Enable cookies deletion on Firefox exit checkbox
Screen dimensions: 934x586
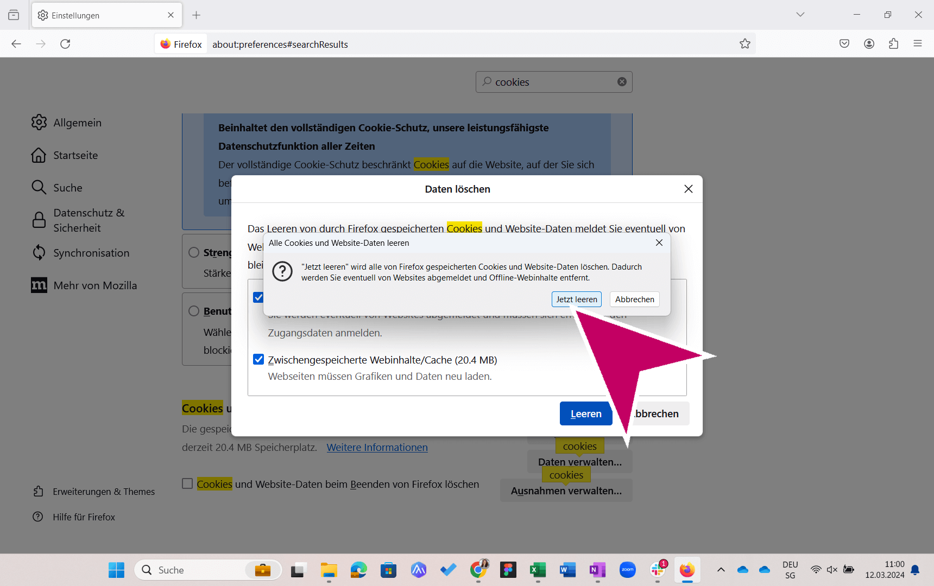coord(187,483)
